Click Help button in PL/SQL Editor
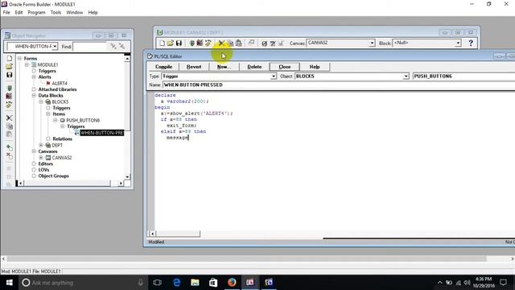The width and height of the screenshot is (515, 290). coord(315,67)
